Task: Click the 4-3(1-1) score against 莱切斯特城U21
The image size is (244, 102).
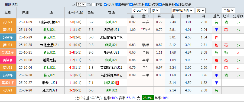Action: [x=75, y=68]
